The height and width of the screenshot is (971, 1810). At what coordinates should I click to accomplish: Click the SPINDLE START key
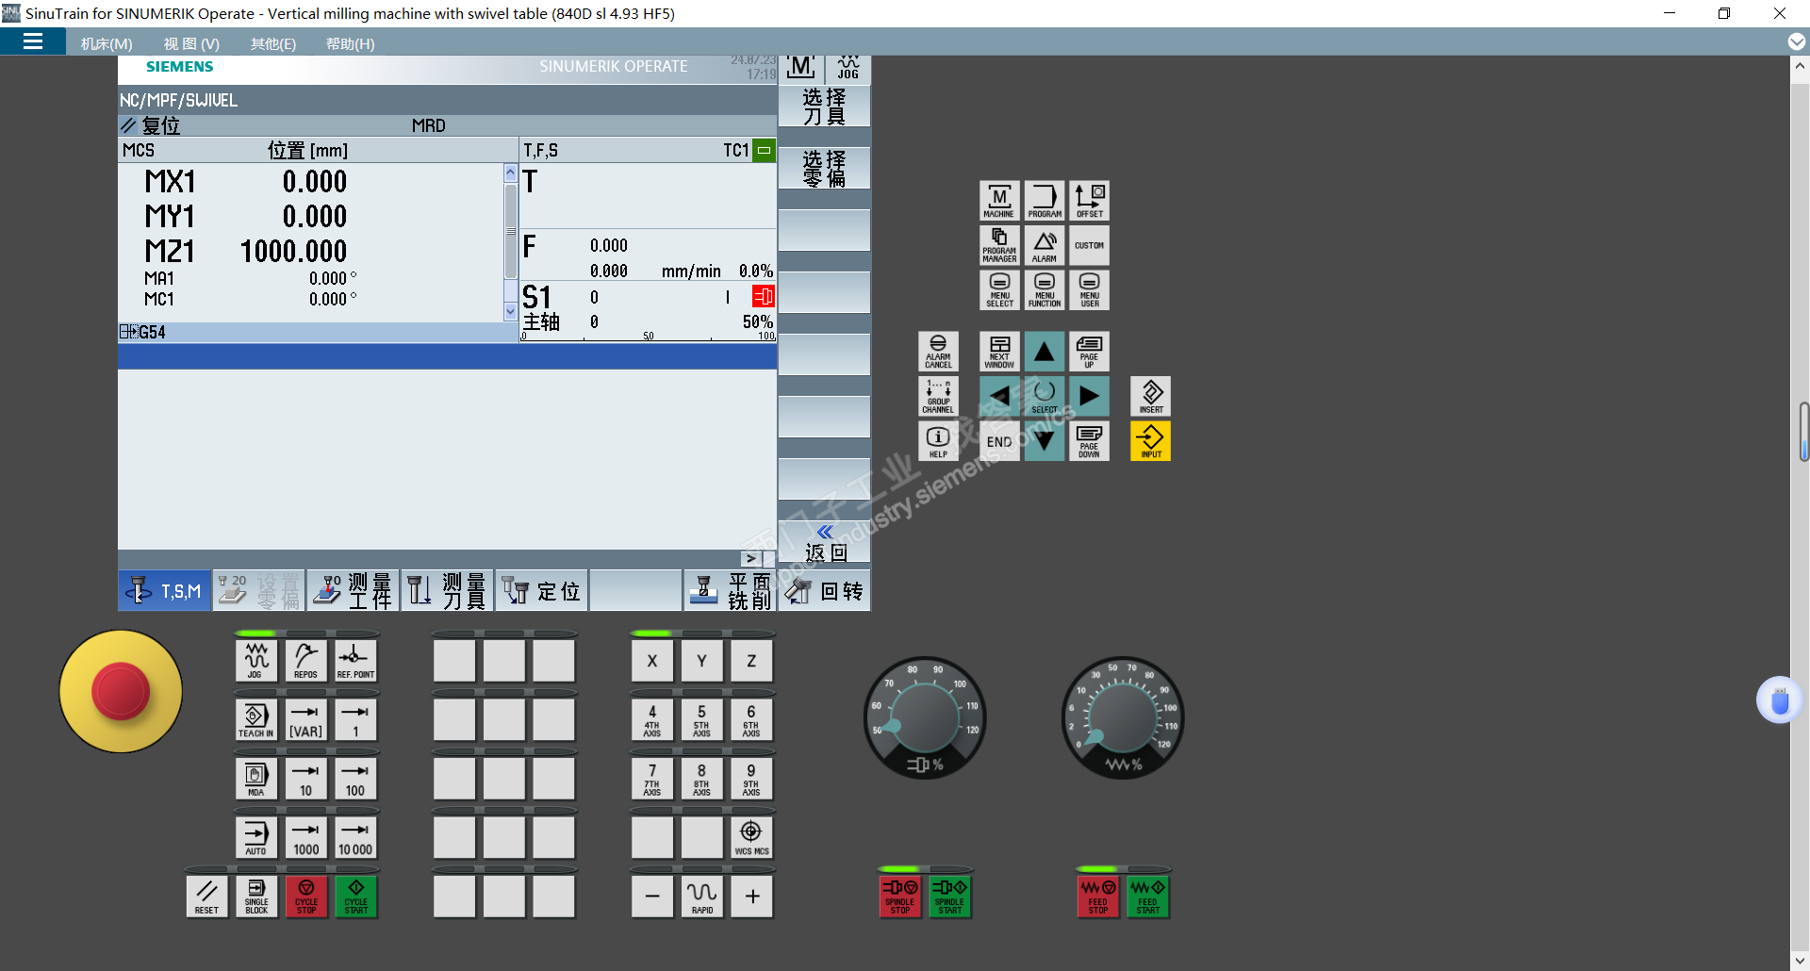(x=950, y=897)
